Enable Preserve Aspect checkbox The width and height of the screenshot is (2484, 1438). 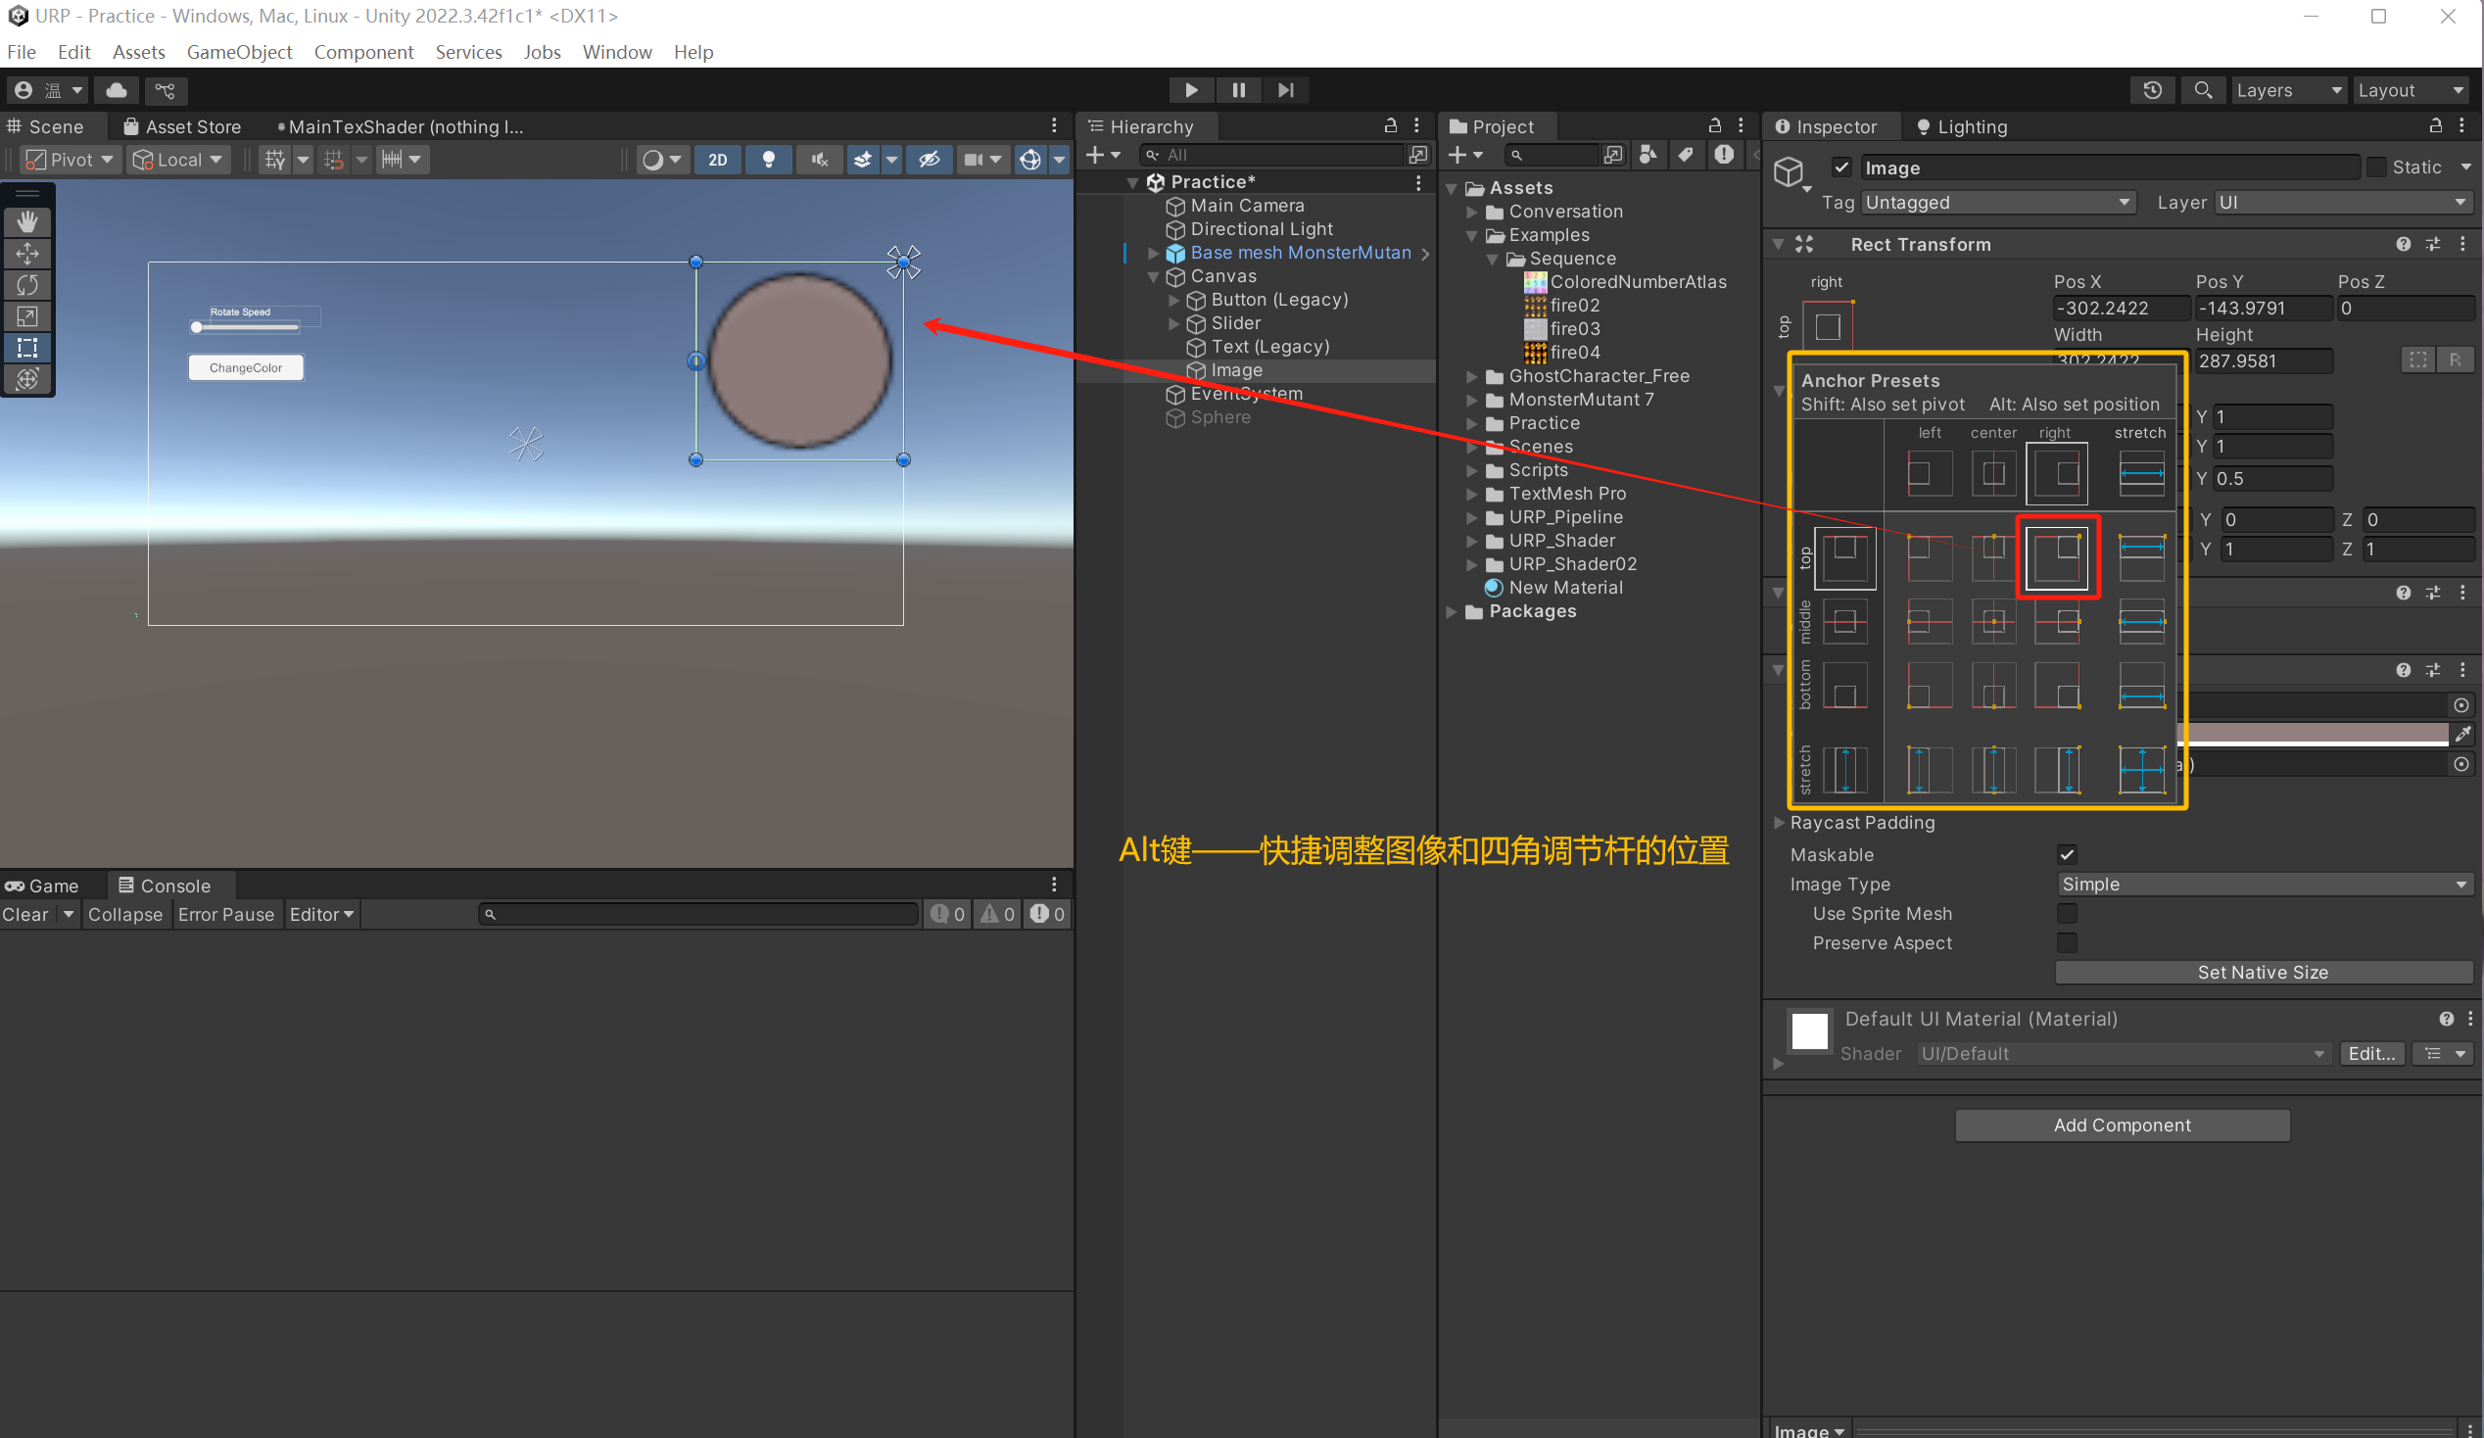pos(2066,943)
